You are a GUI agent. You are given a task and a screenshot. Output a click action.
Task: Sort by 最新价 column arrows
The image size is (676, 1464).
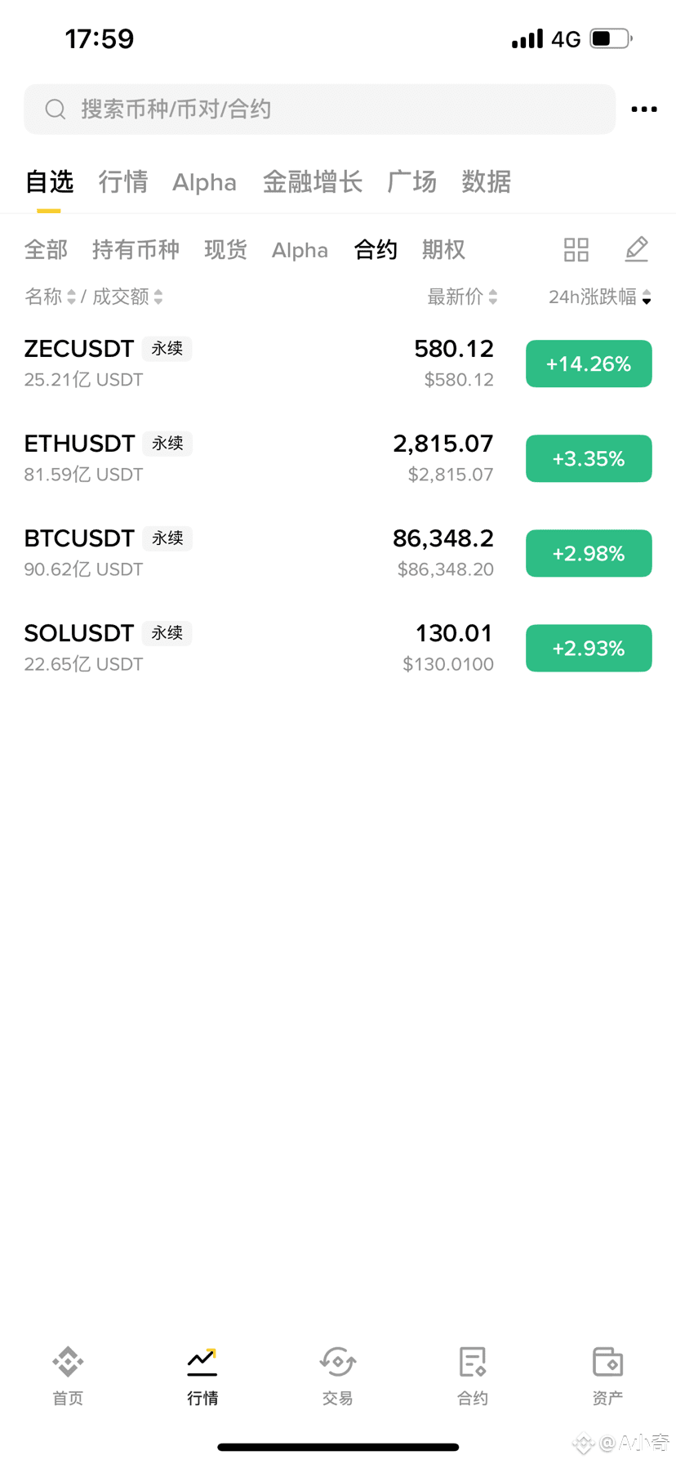493,297
